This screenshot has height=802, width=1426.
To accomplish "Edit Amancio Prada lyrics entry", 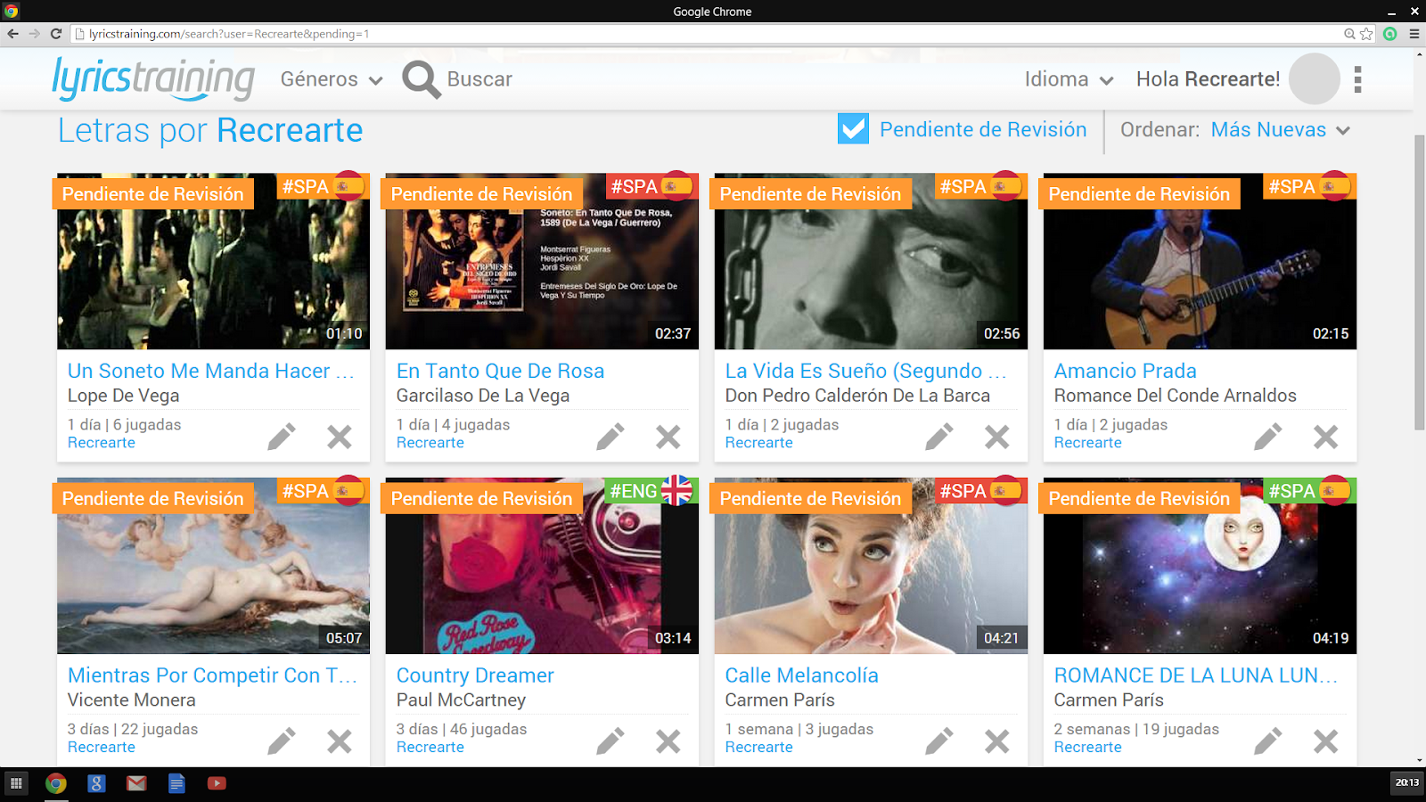I will coord(1268,437).
